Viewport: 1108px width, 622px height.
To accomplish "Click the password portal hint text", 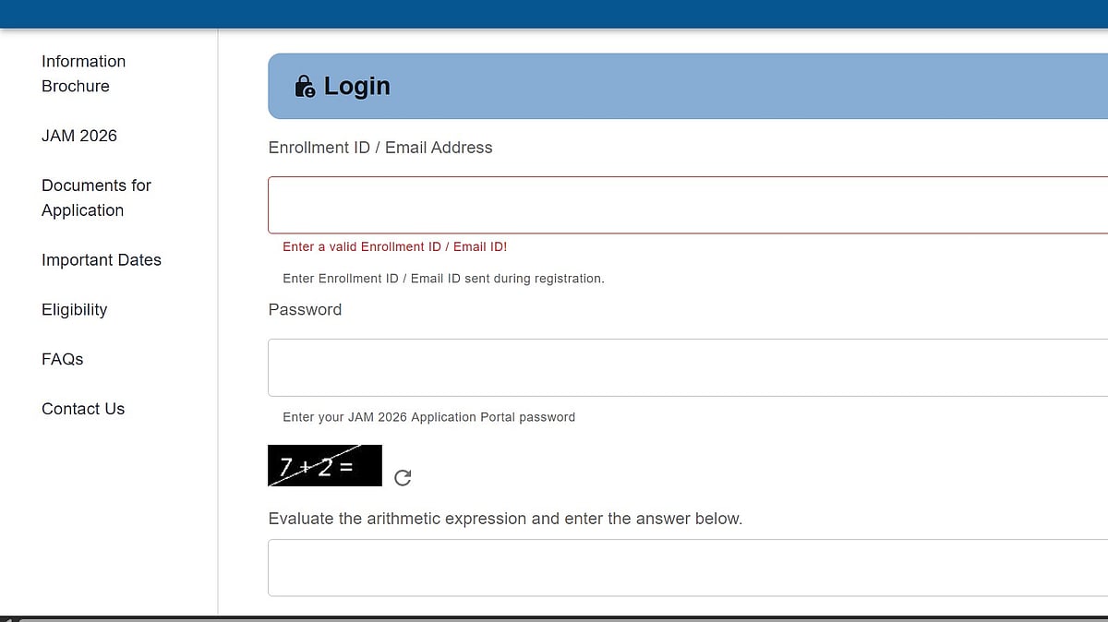I will coord(428,417).
